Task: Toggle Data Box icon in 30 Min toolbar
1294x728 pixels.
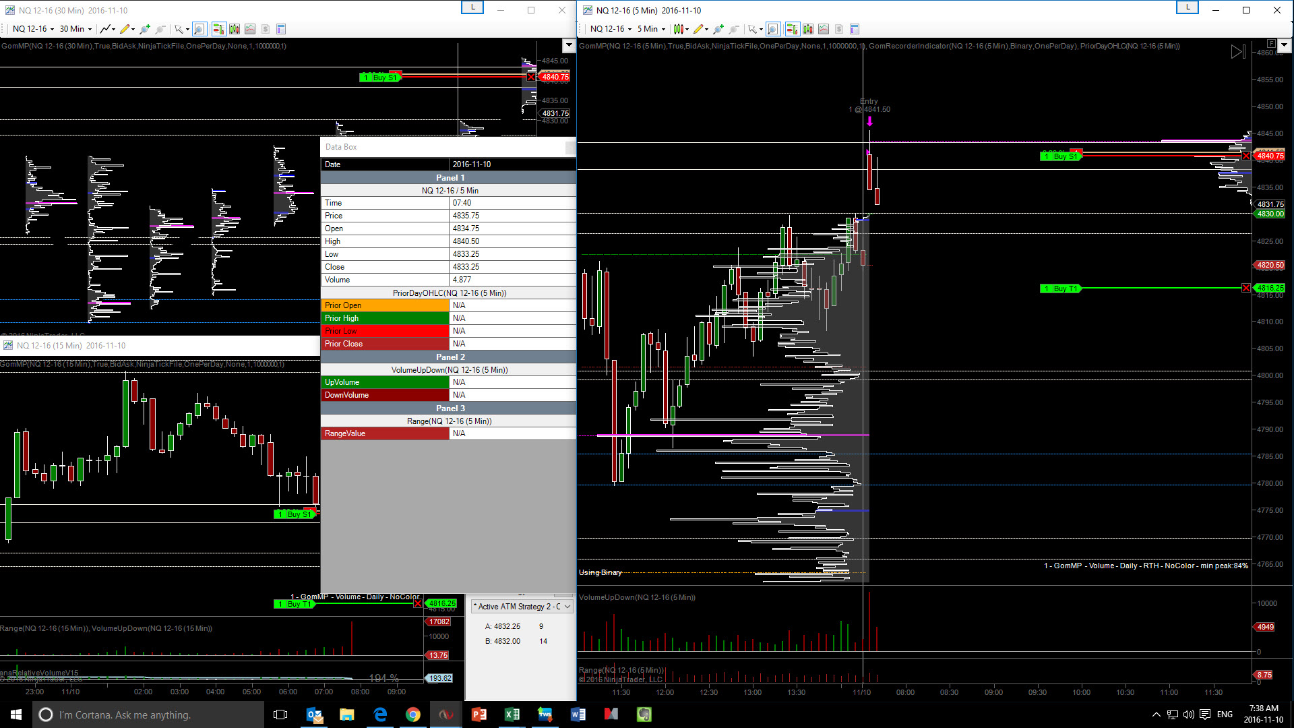Action: [x=199, y=29]
